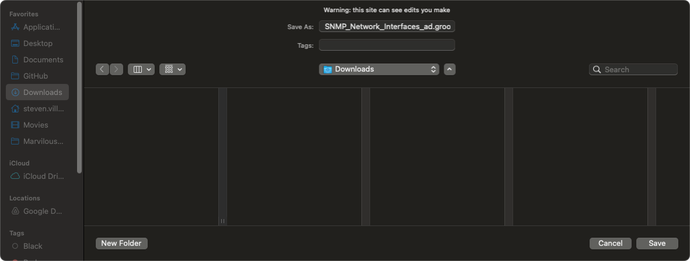Click the Cancel button
Screen dimensions: 690x261
pos(611,244)
